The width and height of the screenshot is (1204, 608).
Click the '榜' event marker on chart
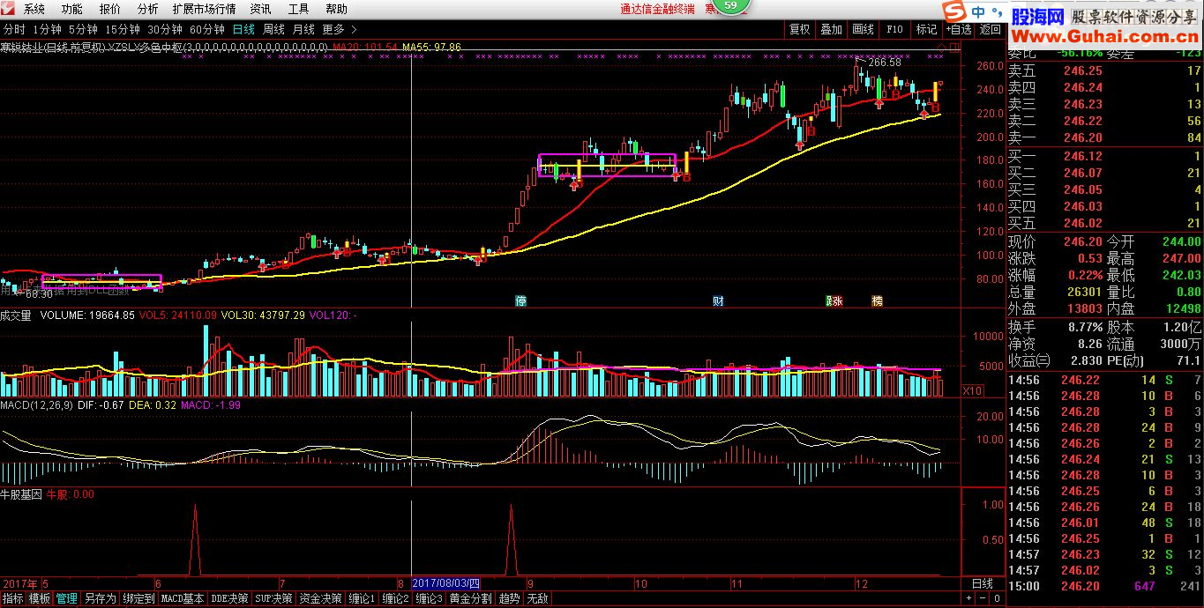point(877,300)
